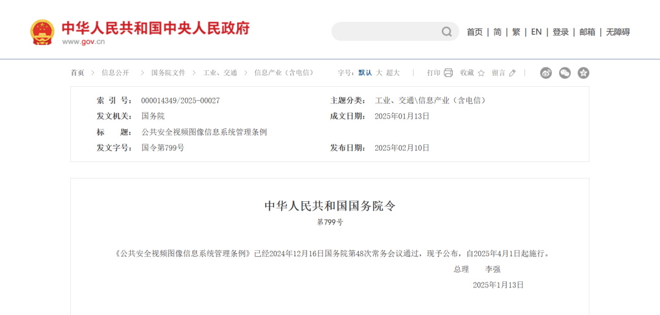Set font size to 超大
Screen dimensions: 660x315
[392, 73]
